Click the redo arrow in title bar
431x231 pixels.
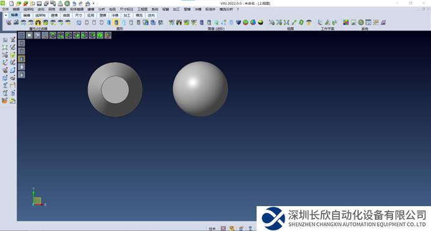tap(81, 4)
